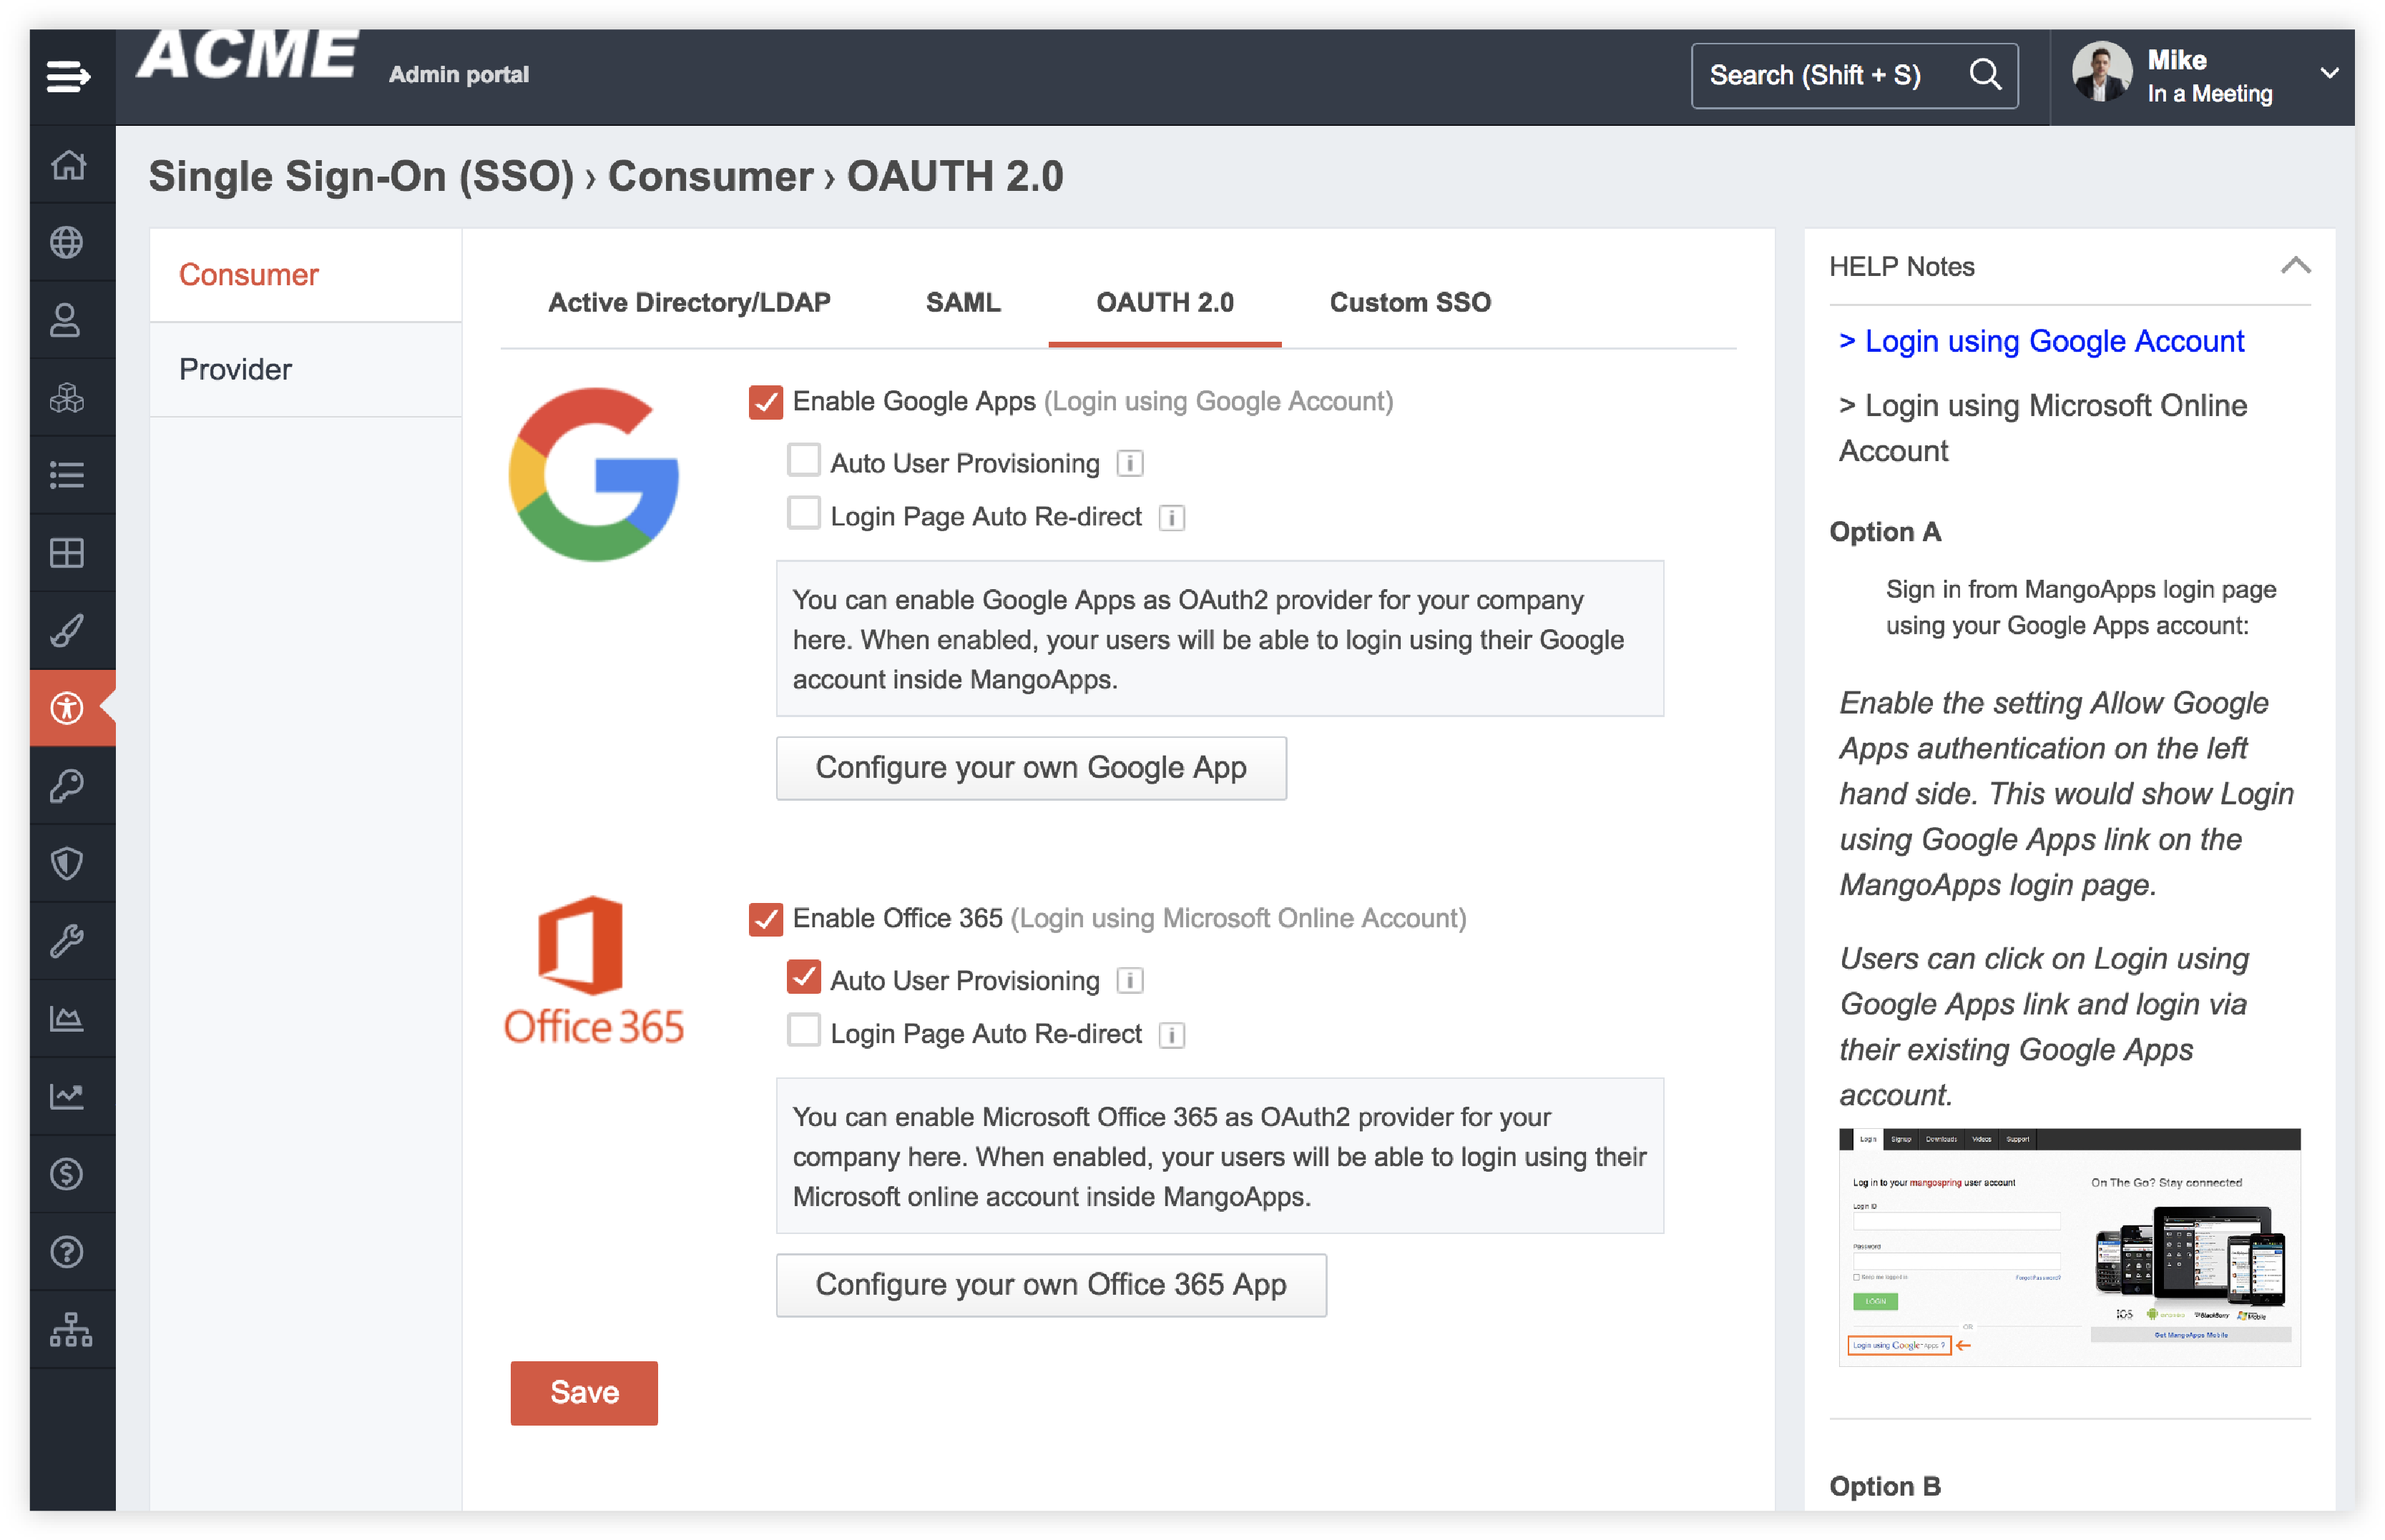Screen dimensions: 2385x1540
Task: Click the search magnifier icon
Action: coord(1985,75)
